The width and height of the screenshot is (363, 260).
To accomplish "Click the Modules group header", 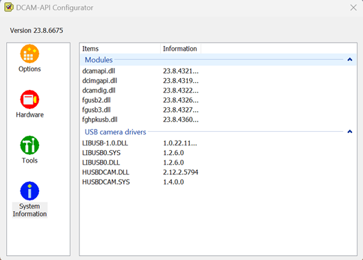I will (218, 60).
